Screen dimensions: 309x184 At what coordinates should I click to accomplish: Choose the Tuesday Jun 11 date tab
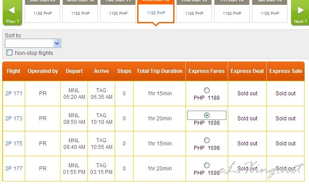click(x=118, y=12)
